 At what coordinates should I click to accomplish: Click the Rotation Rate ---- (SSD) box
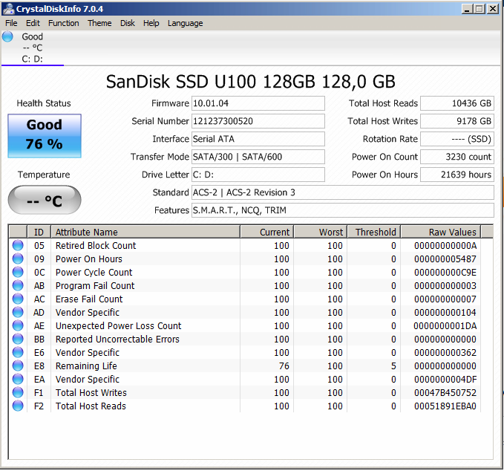coord(457,139)
